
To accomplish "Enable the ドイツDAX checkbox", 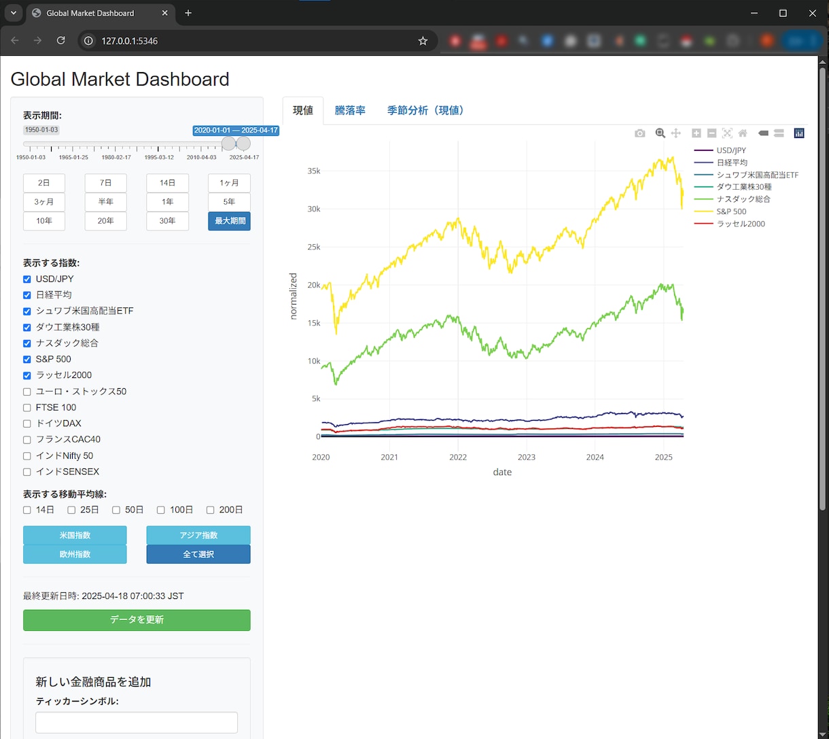I will click(x=27, y=424).
